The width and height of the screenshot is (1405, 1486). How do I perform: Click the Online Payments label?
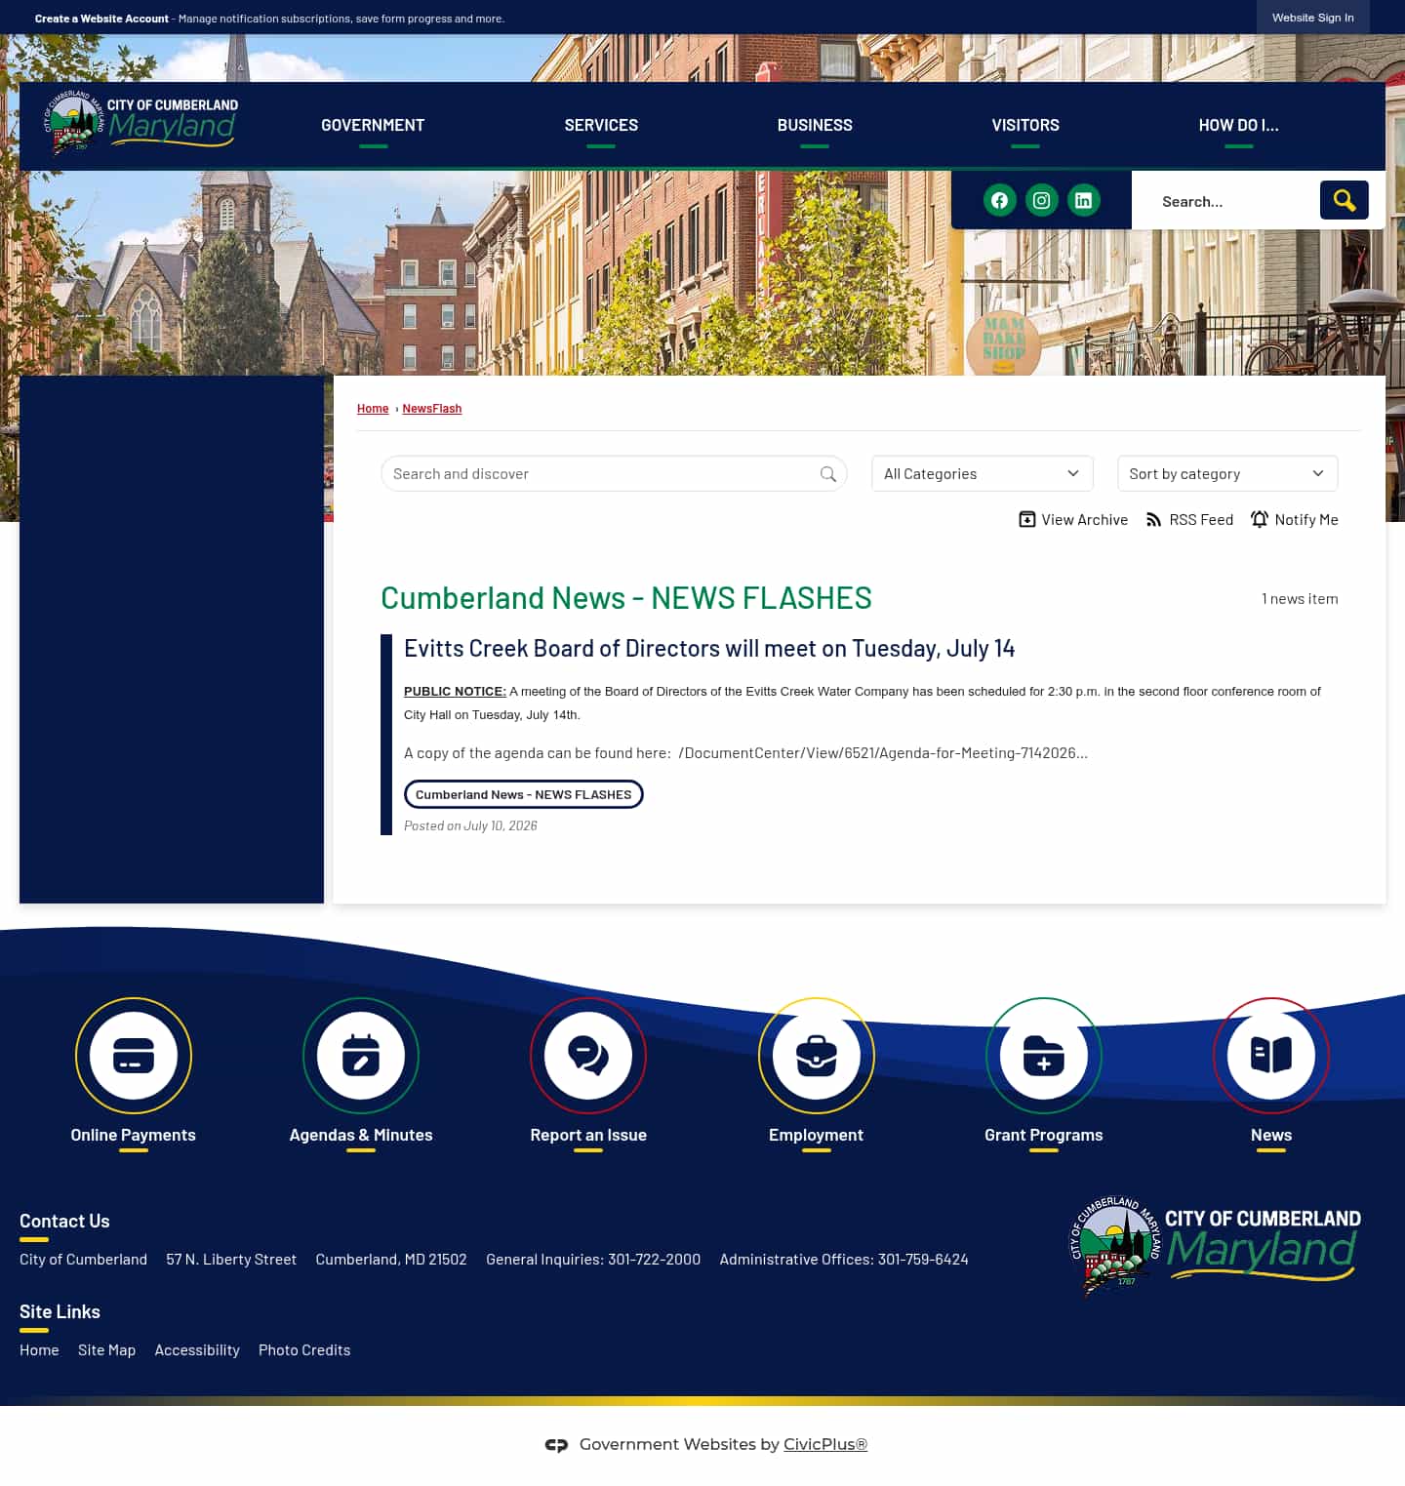pyautogui.click(x=134, y=1135)
